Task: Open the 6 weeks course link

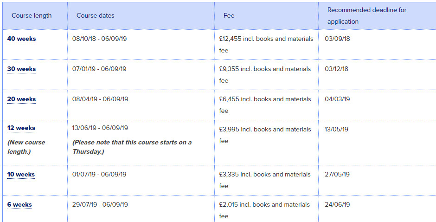Action: point(19,204)
